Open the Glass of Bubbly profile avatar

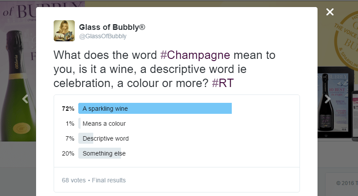click(x=64, y=31)
